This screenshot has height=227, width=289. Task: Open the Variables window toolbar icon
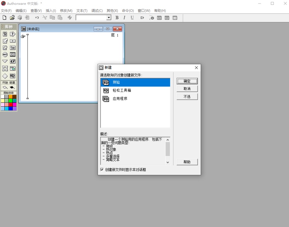pyautogui.click(x=167, y=18)
